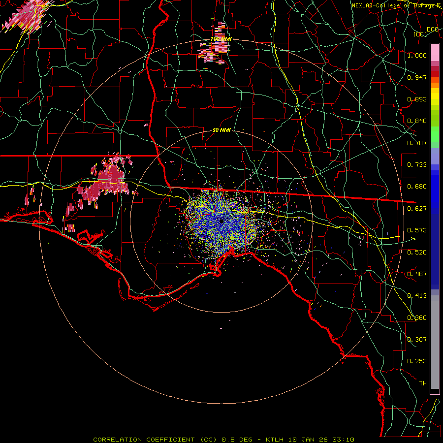Screen dimensions: 443x443
Task: Click the 0.840 scale value
Action: [x=417, y=121]
